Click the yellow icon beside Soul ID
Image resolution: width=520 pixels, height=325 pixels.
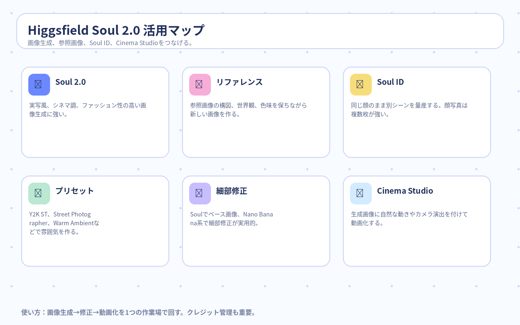pyautogui.click(x=361, y=84)
